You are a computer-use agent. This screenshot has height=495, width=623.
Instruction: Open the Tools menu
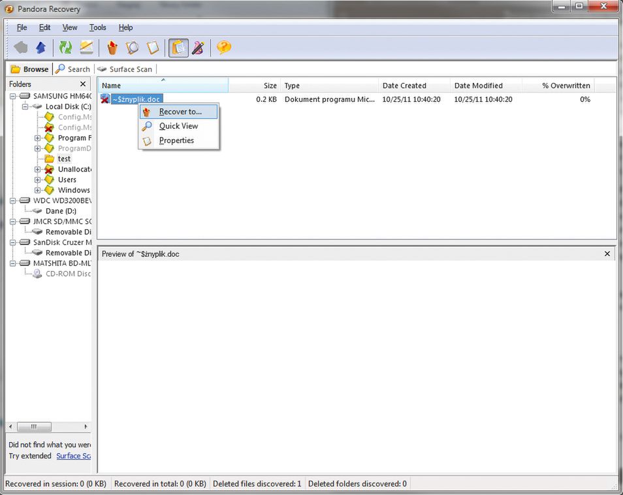(97, 27)
